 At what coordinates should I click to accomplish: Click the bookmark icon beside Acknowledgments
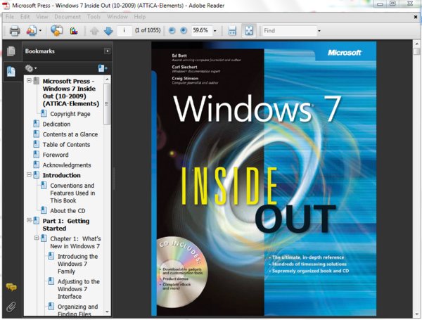pos(36,165)
